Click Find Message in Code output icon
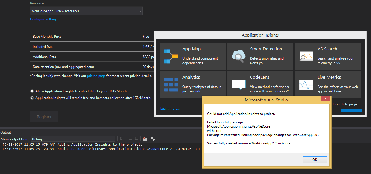This screenshot has height=174, width=371. click(x=122, y=139)
